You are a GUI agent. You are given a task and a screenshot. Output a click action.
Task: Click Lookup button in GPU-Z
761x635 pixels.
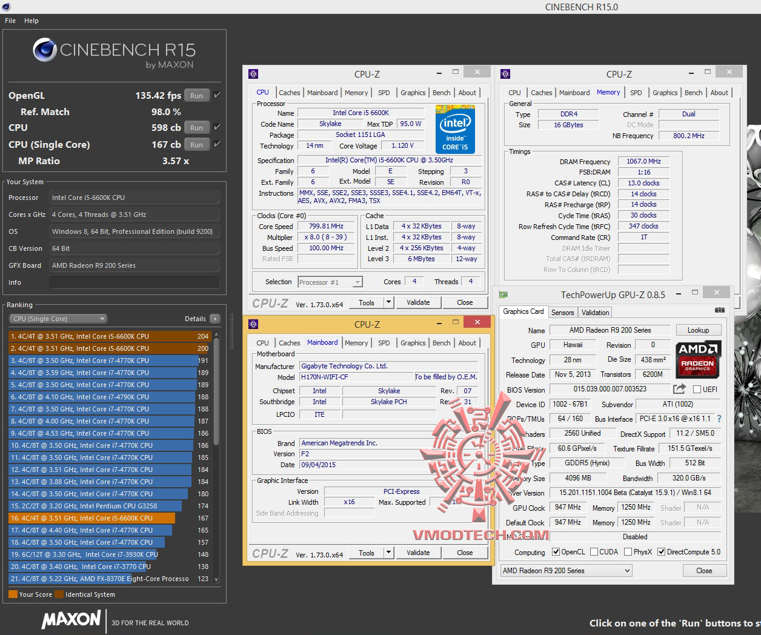tap(698, 330)
